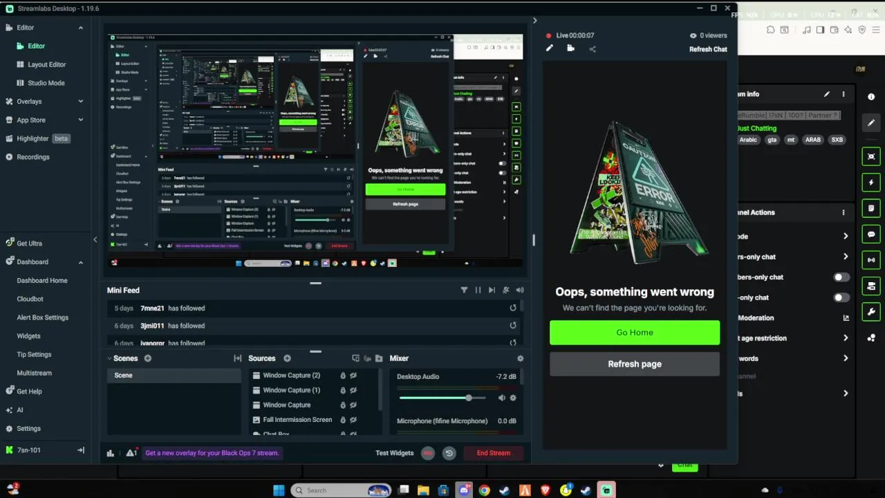Click End Stream button
The image size is (885, 498).
tap(494, 453)
